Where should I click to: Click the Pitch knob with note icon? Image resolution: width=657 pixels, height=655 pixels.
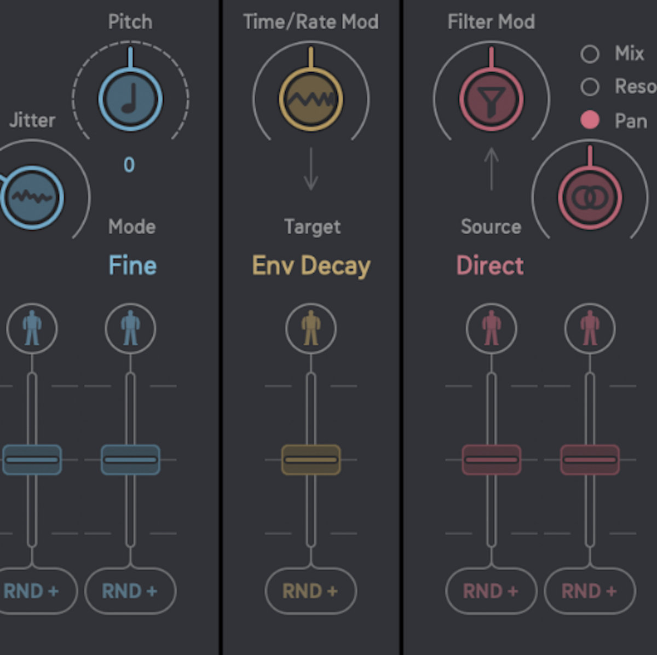pyautogui.click(x=130, y=100)
